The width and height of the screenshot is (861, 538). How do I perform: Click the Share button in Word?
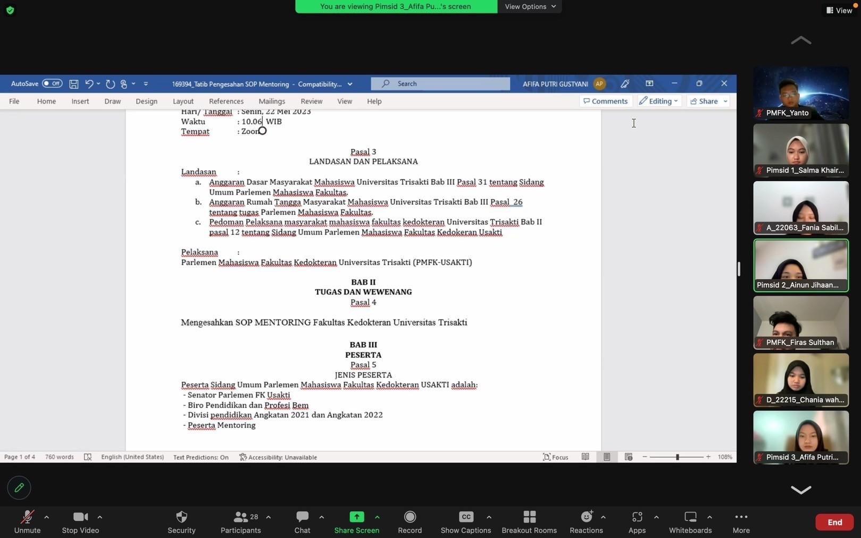704,101
